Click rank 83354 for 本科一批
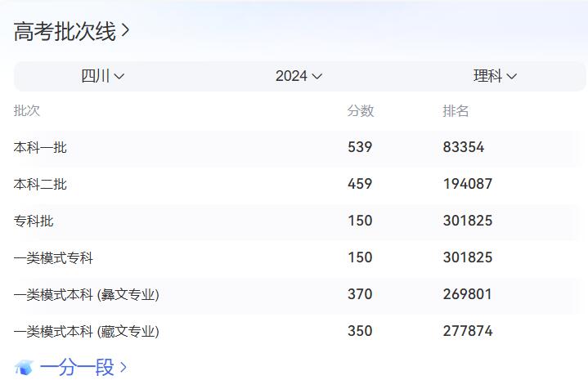Screen dimensions: 588x389 [464, 147]
